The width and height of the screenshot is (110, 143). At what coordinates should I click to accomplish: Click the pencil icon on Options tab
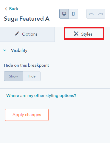tap(17, 34)
